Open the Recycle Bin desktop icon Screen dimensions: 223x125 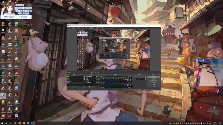3,31
